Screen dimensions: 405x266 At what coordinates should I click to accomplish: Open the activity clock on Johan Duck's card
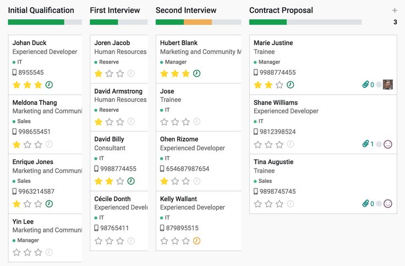[x=49, y=85]
